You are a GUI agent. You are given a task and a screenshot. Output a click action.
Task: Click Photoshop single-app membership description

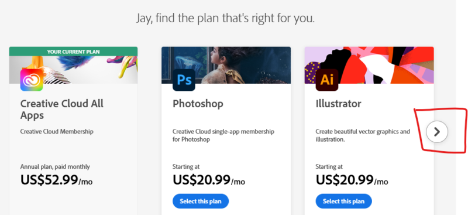coord(223,135)
